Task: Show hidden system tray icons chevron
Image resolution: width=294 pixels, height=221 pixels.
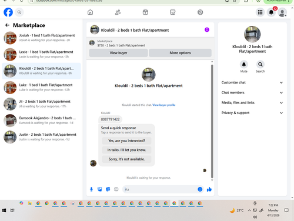Action: tap(249, 210)
